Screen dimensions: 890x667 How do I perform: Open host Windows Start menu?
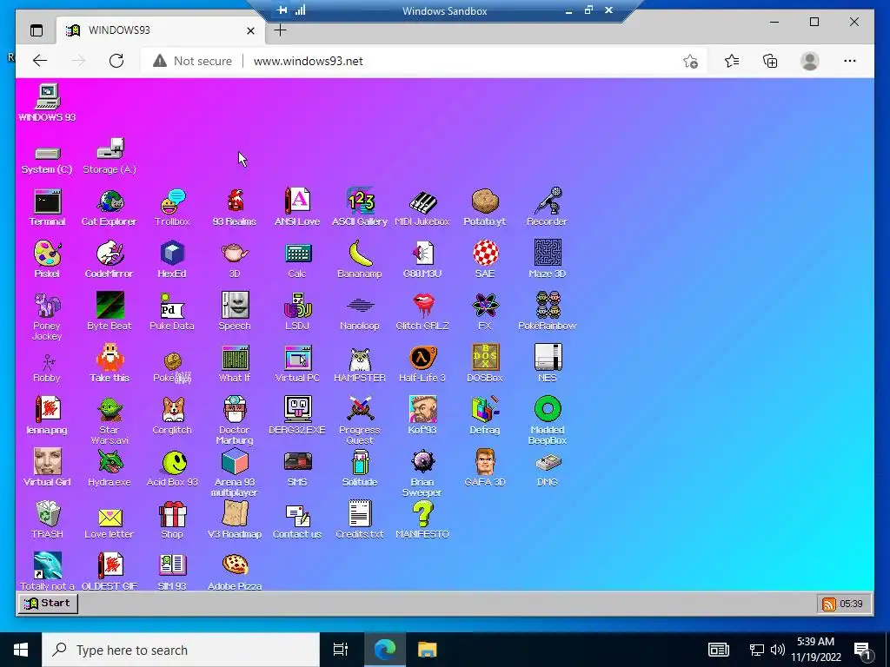tap(21, 650)
